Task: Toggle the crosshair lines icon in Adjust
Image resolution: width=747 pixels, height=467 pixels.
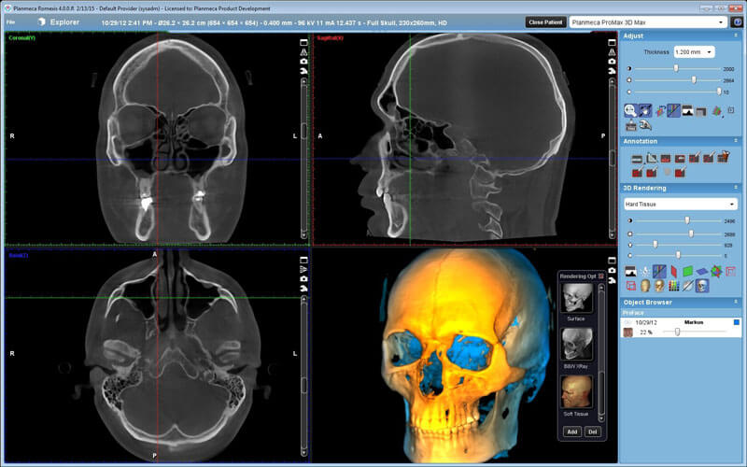Action: point(673,110)
